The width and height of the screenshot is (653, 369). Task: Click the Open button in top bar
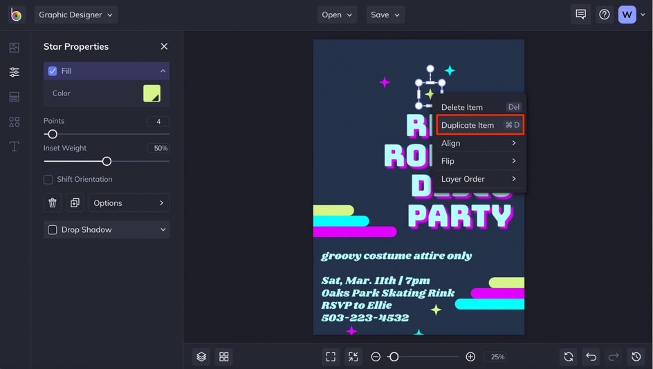point(337,15)
